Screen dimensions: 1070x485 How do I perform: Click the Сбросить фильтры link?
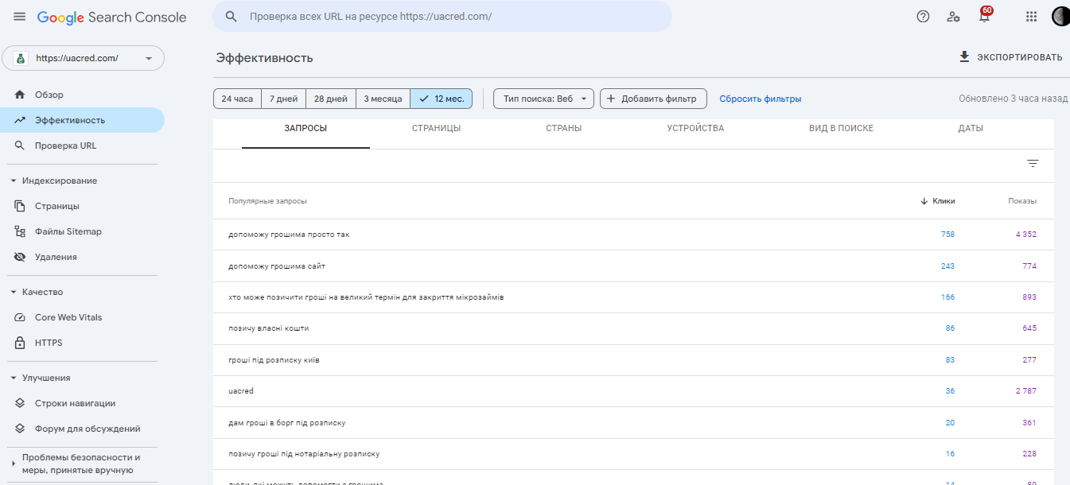(761, 99)
